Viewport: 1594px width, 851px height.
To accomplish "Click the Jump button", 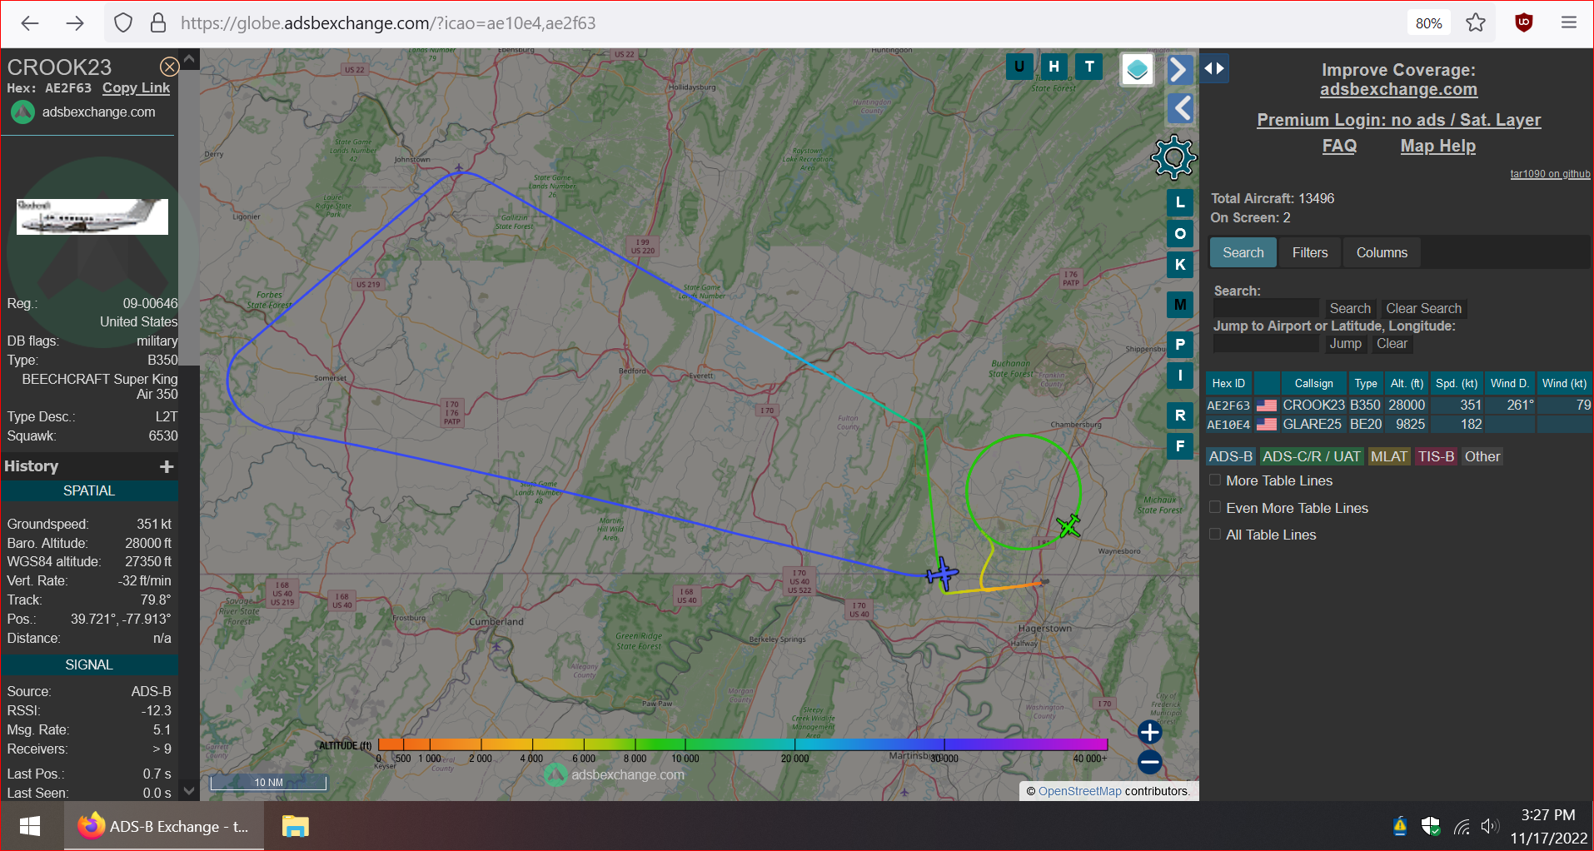I will point(1346,343).
